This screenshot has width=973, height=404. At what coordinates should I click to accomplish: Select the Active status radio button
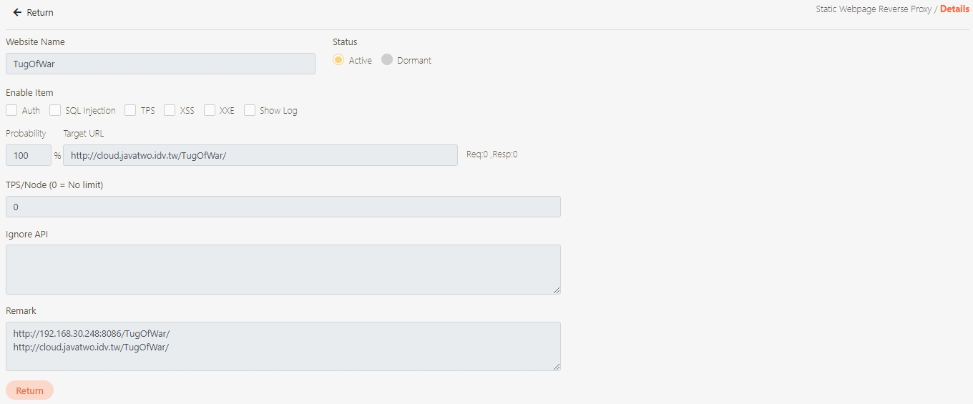pos(338,60)
